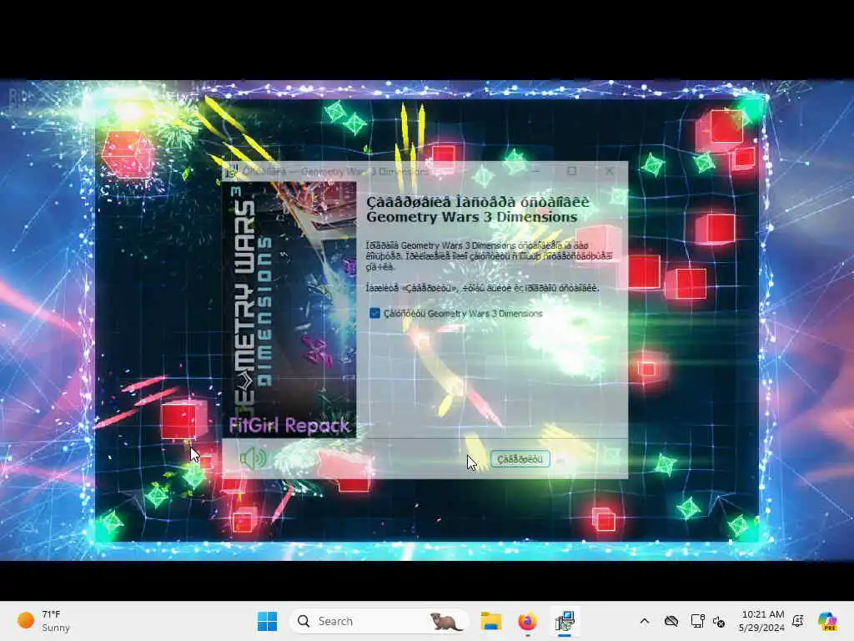Click the otter search highlight icon
Screen dimensions: 854x641
[446, 621]
